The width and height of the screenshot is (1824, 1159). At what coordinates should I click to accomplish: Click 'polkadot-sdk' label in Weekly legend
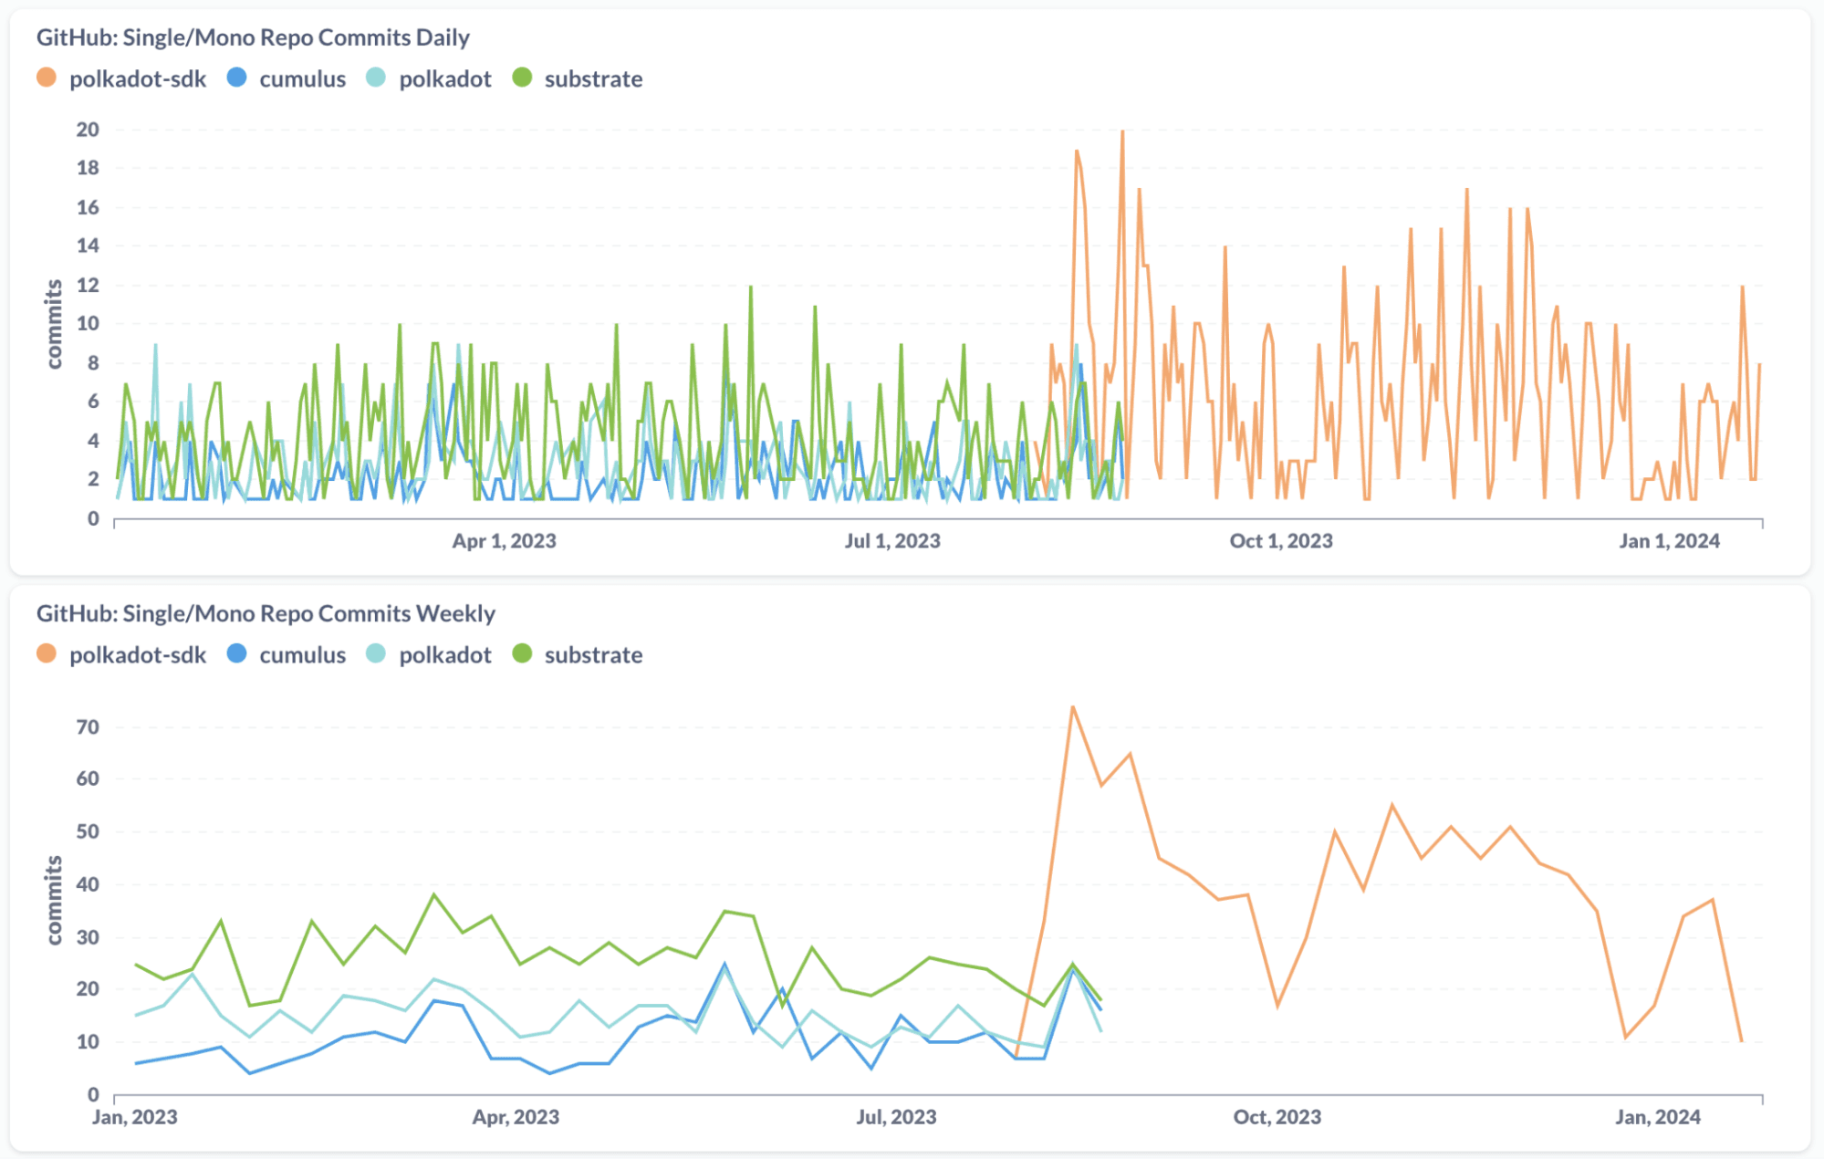[138, 655]
